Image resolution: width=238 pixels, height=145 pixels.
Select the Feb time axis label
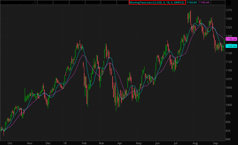[84, 143]
